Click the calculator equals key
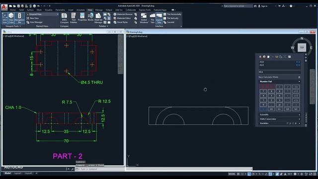The height and width of the screenshot is (179, 318). 263,109
